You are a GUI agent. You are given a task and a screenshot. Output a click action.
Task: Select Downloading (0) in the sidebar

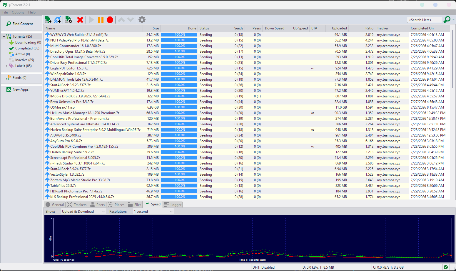(x=25, y=42)
